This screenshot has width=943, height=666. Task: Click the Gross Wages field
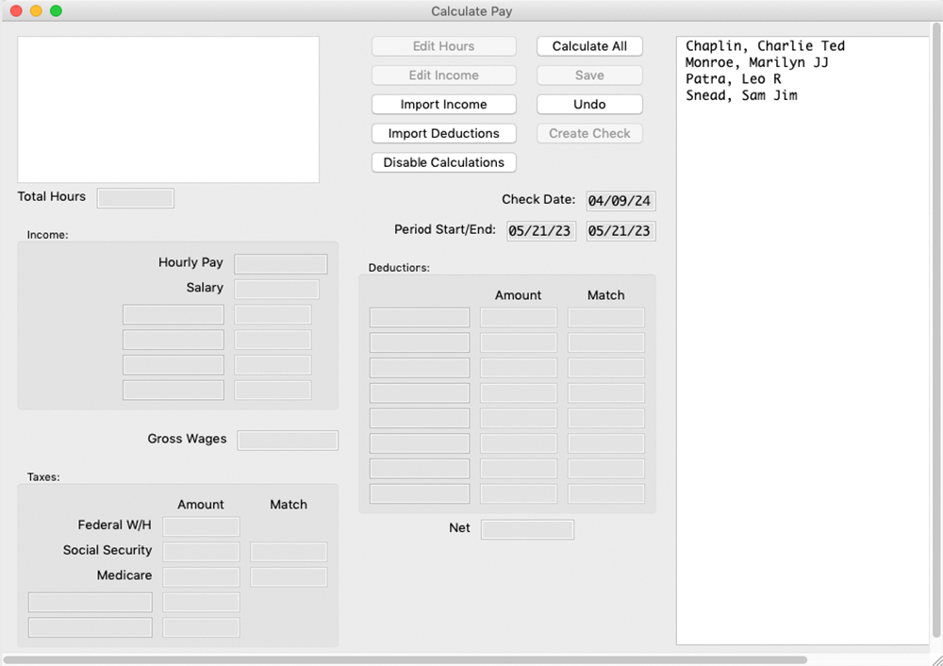tap(287, 440)
